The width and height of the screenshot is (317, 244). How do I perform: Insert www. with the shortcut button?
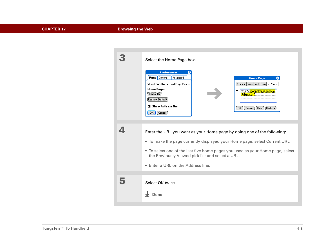(243, 84)
